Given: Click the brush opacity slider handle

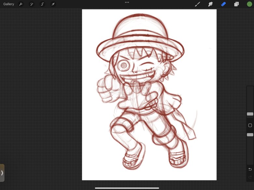Looking at the screenshot, I should 250,135.
